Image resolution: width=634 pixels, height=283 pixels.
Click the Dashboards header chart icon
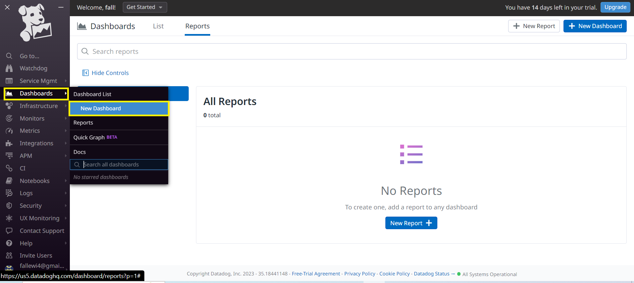(82, 26)
